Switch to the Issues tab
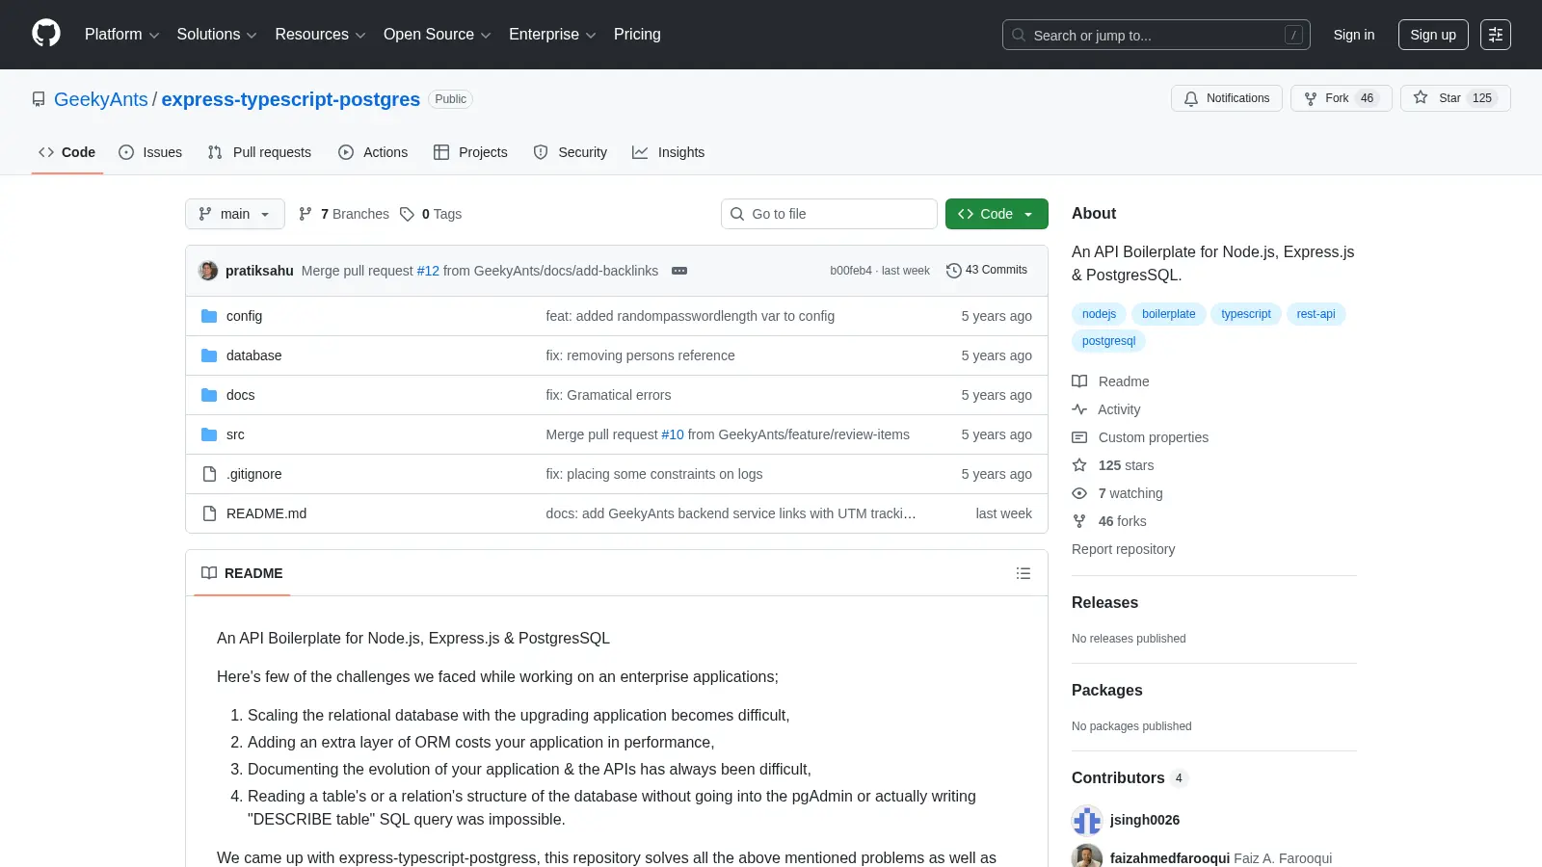Image resolution: width=1542 pixels, height=867 pixels. [150, 152]
